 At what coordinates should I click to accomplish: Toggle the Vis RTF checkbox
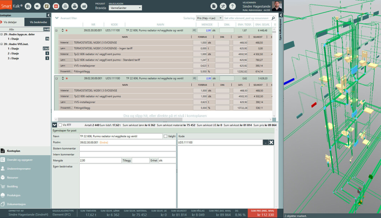point(60,125)
